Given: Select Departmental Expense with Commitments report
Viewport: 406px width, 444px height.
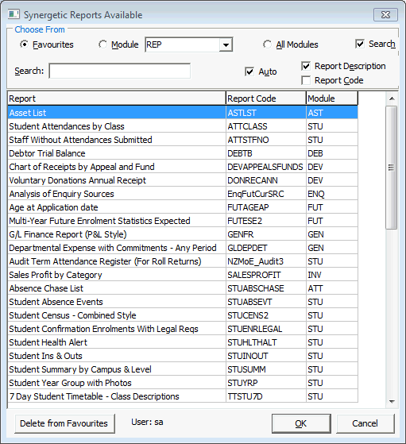Looking at the screenshot, I should pos(183,248).
